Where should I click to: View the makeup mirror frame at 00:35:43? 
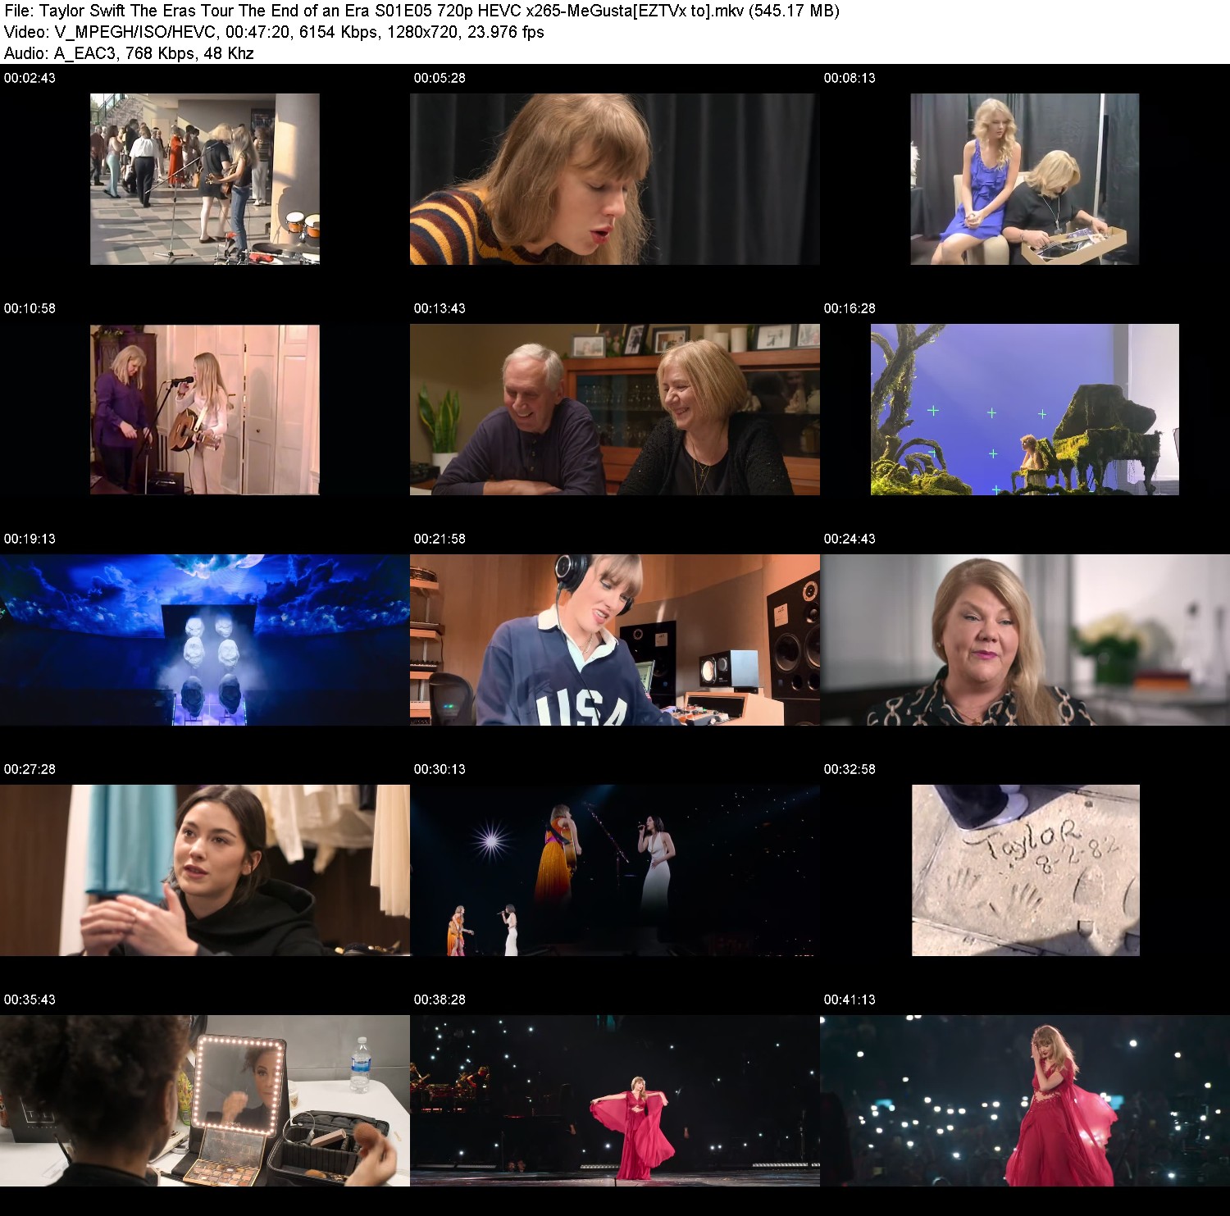(205, 1100)
